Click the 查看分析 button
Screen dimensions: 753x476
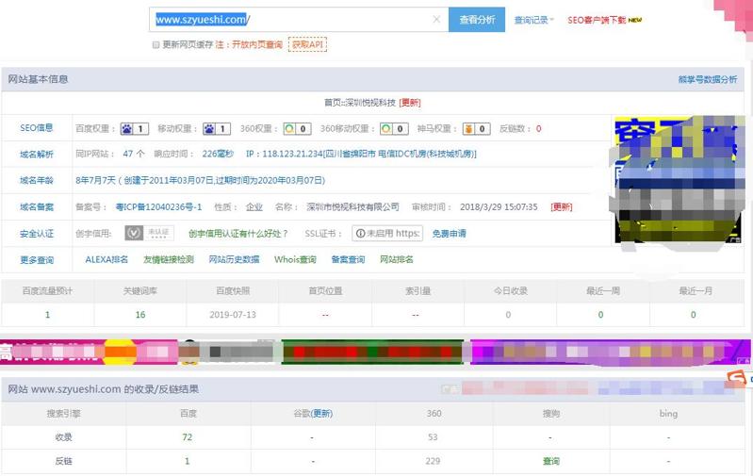pos(477,20)
